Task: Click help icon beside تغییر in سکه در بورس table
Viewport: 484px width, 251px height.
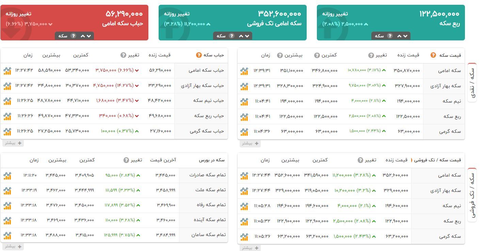Action: (126, 160)
